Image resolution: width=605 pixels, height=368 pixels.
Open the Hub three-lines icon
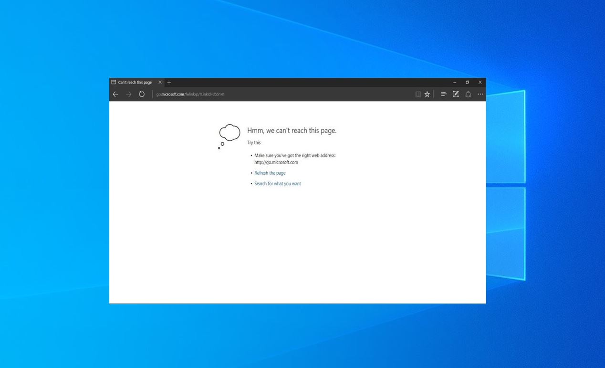[x=444, y=94]
